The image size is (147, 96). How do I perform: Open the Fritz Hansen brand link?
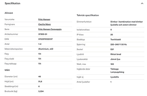coord(44,20)
